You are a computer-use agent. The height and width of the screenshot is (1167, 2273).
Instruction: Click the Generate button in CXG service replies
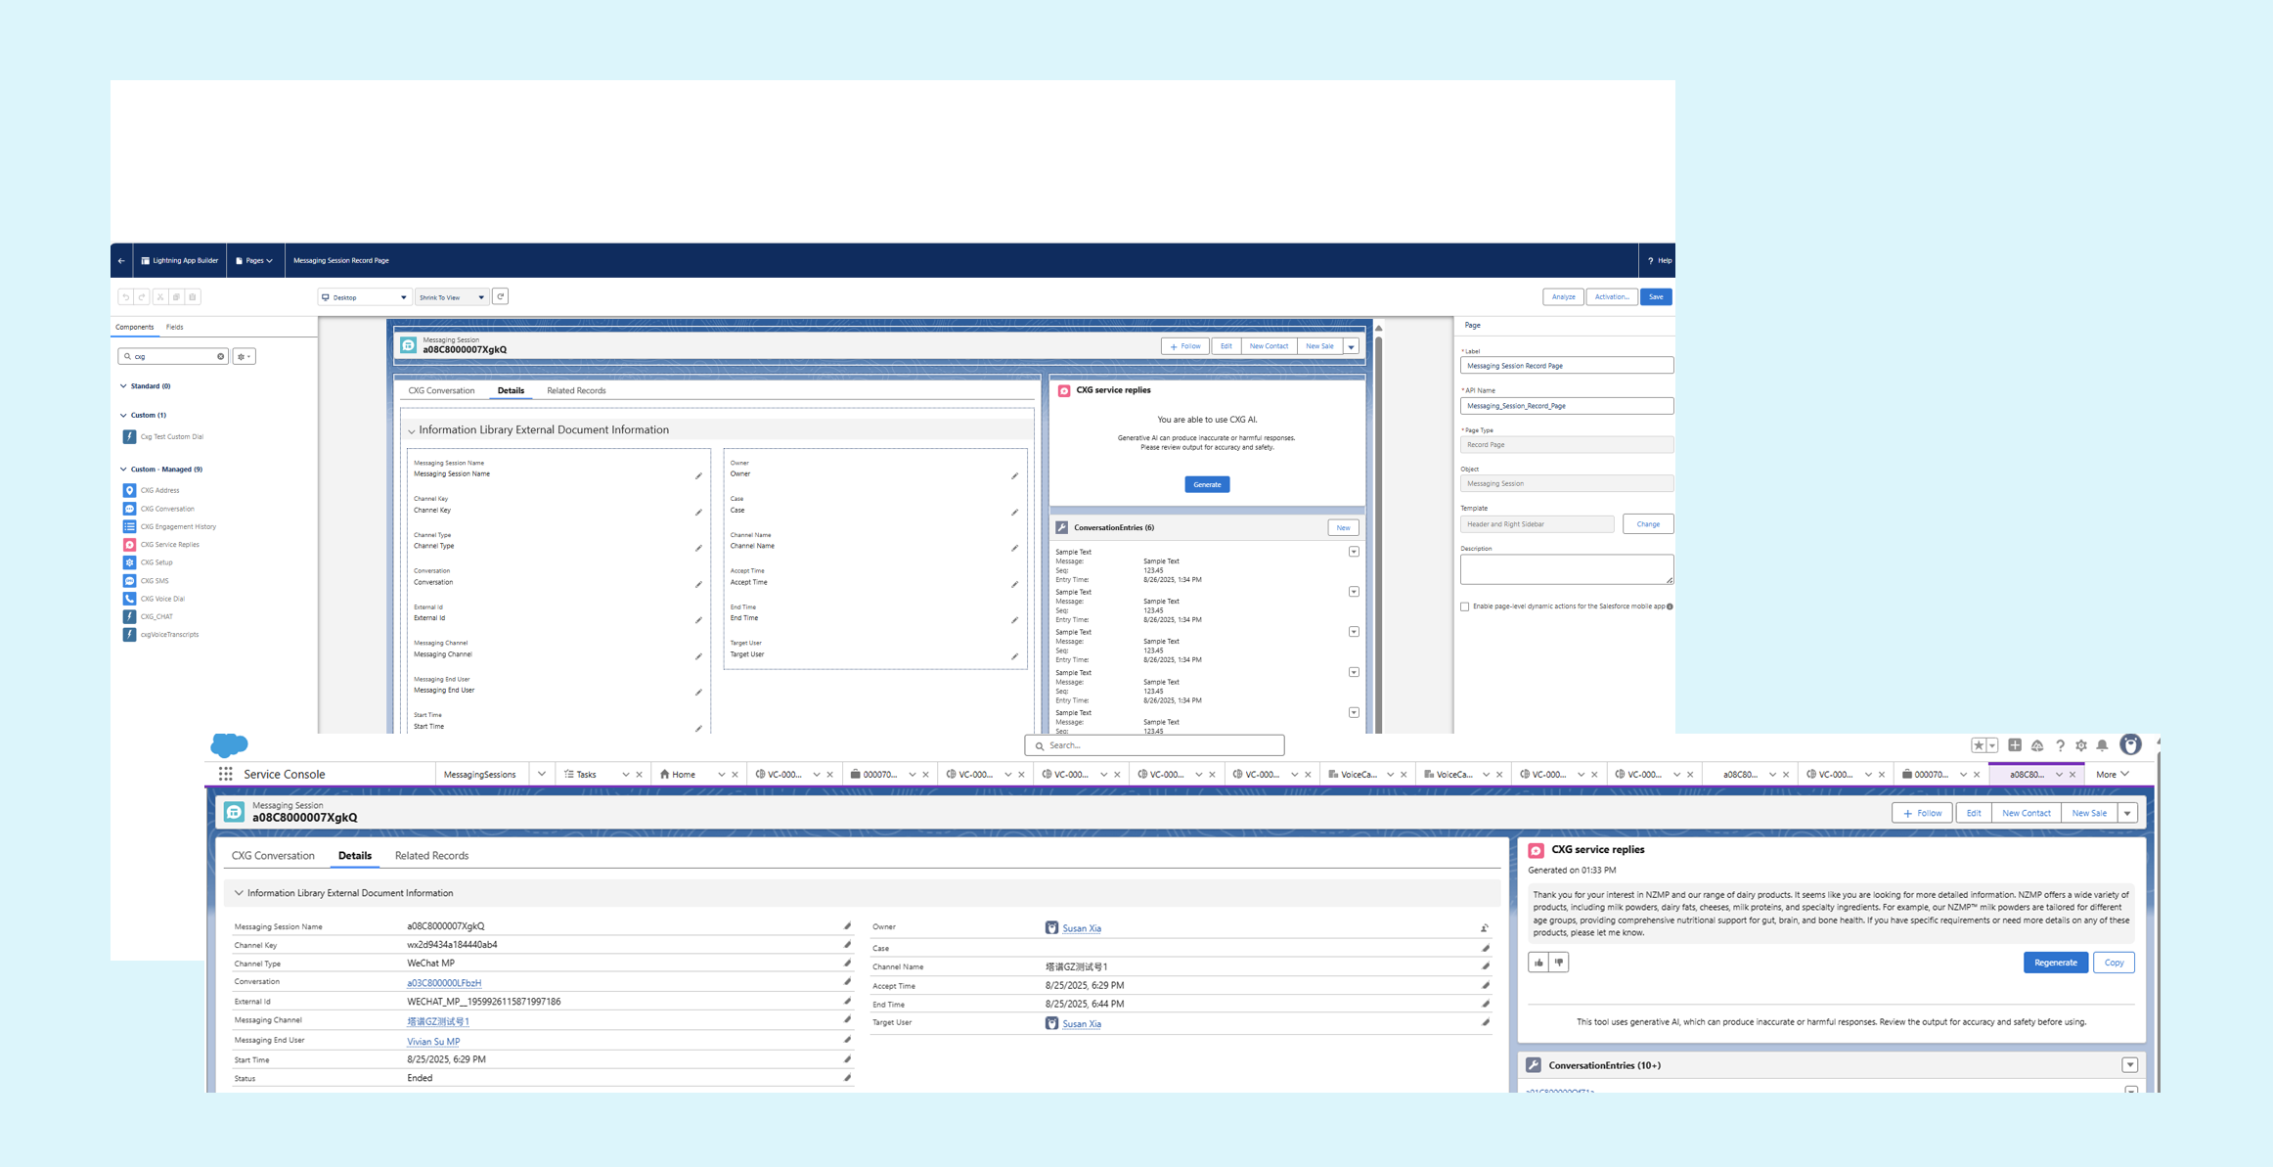(x=1207, y=485)
